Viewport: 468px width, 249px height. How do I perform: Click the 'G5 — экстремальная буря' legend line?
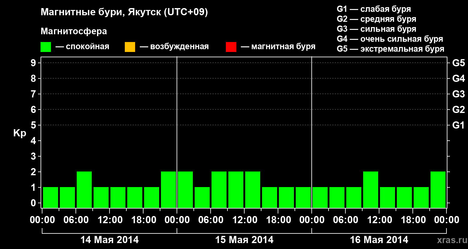[x=390, y=49]
